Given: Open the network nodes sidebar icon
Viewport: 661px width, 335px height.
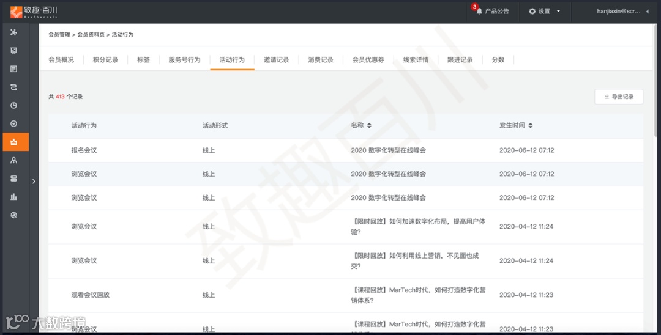Looking at the screenshot, I should [13, 32].
